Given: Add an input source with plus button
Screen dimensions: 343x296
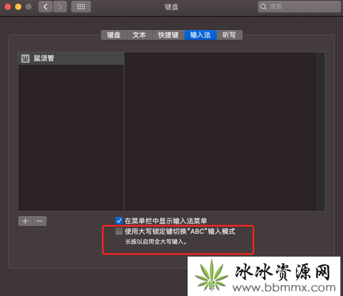Looking at the screenshot, I should tap(25, 221).
